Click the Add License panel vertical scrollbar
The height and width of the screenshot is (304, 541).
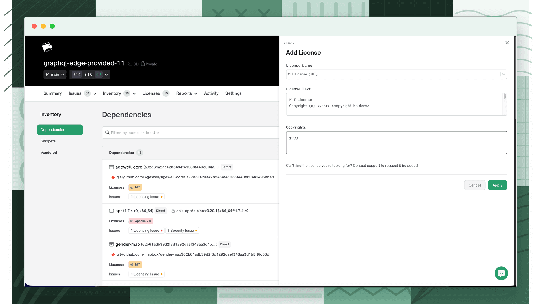515,77
